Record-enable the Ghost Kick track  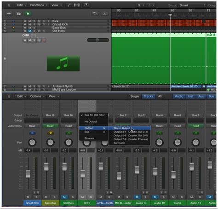point(44,24)
